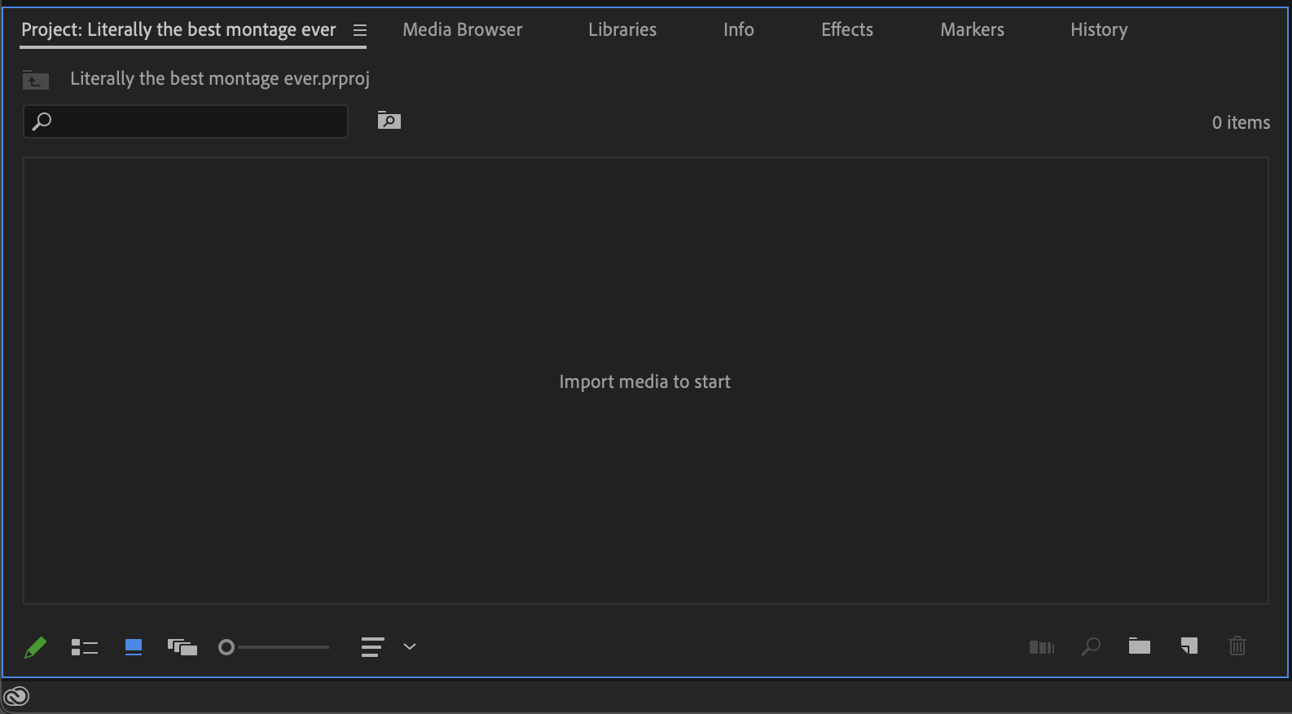Click the '0 items' count label
1292x714 pixels.
(1241, 122)
